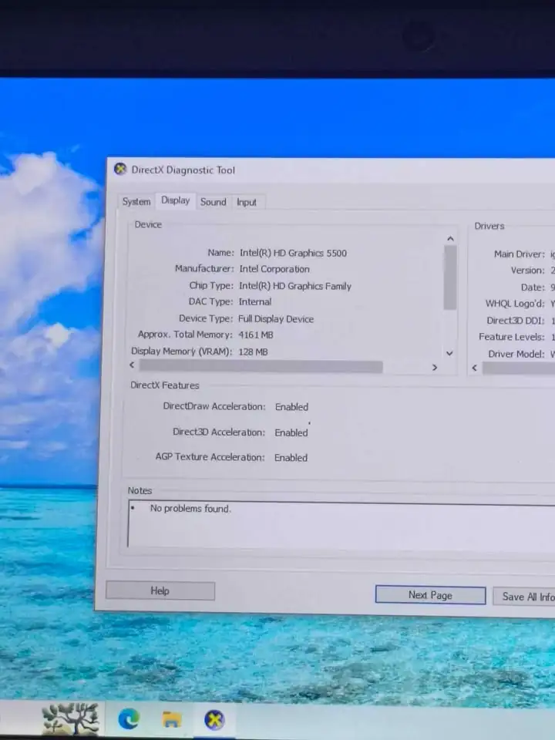This screenshot has width=555, height=740.
Task: Click the 'Direct3D Acceleration:' label
Action: [x=219, y=432]
